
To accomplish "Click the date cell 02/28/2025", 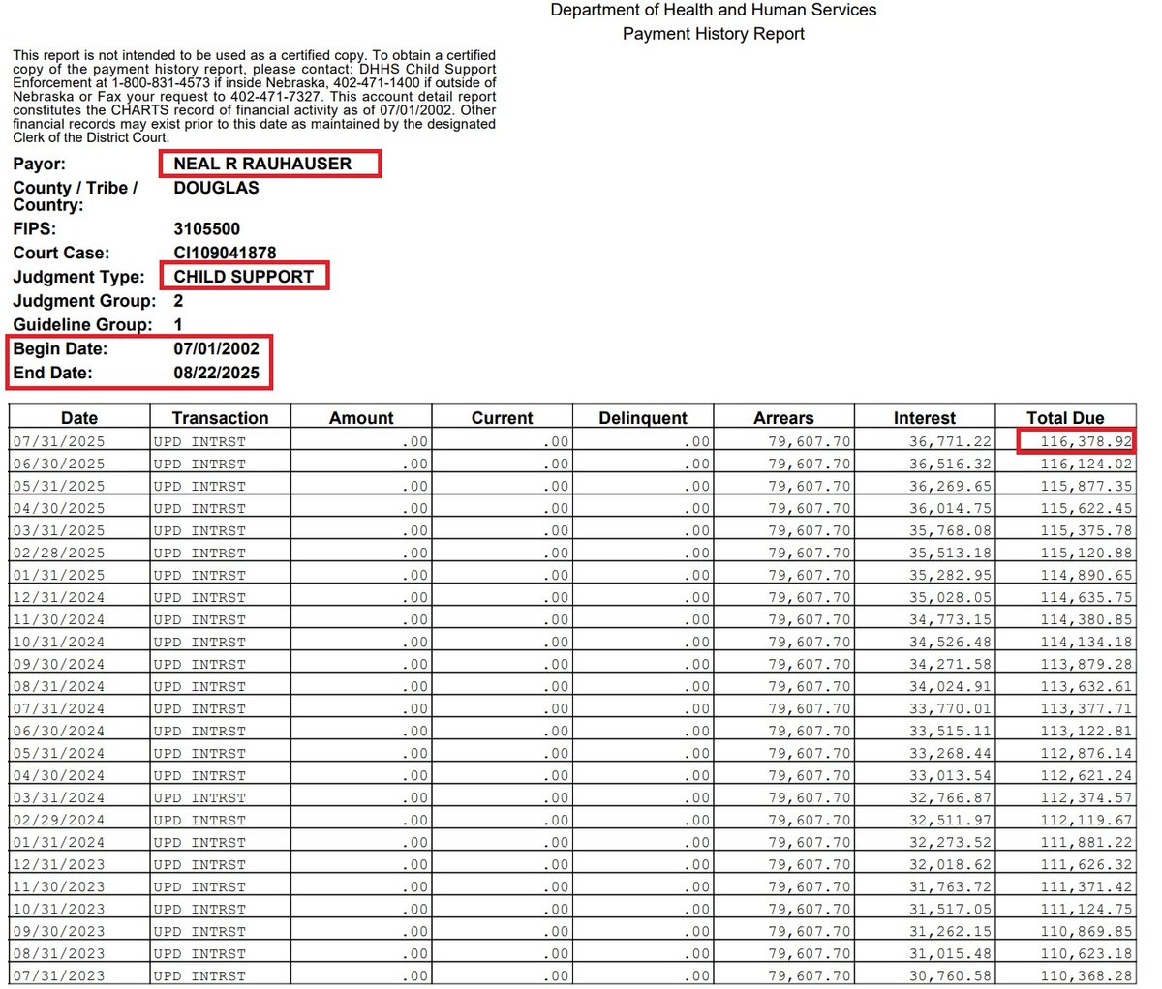I will tap(59, 553).
